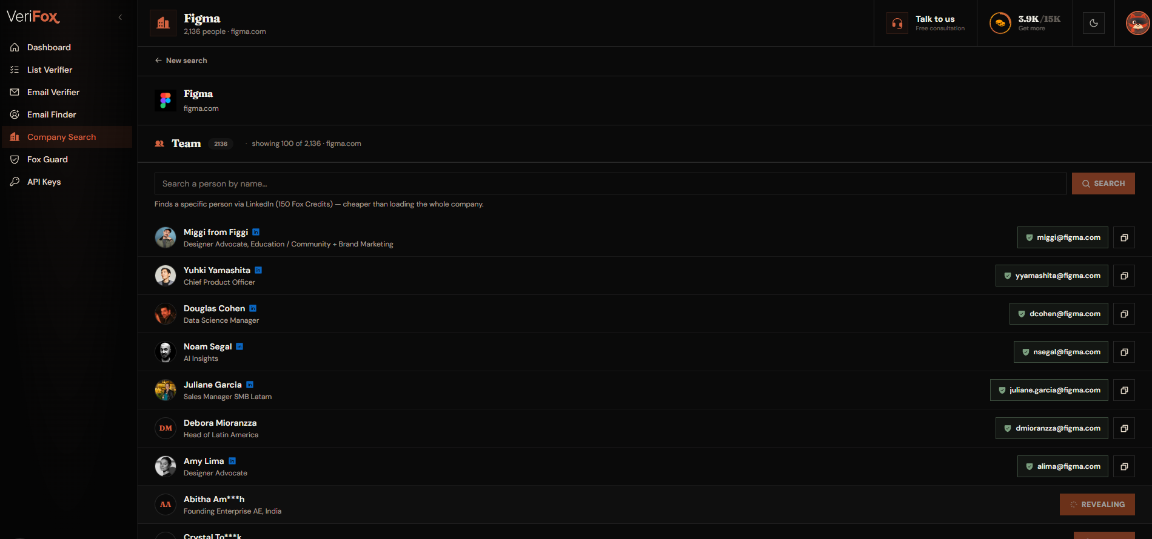This screenshot has width=1152, height=539.
Task: Toggle dark mode moon icon
Action: coord(1094,23)
